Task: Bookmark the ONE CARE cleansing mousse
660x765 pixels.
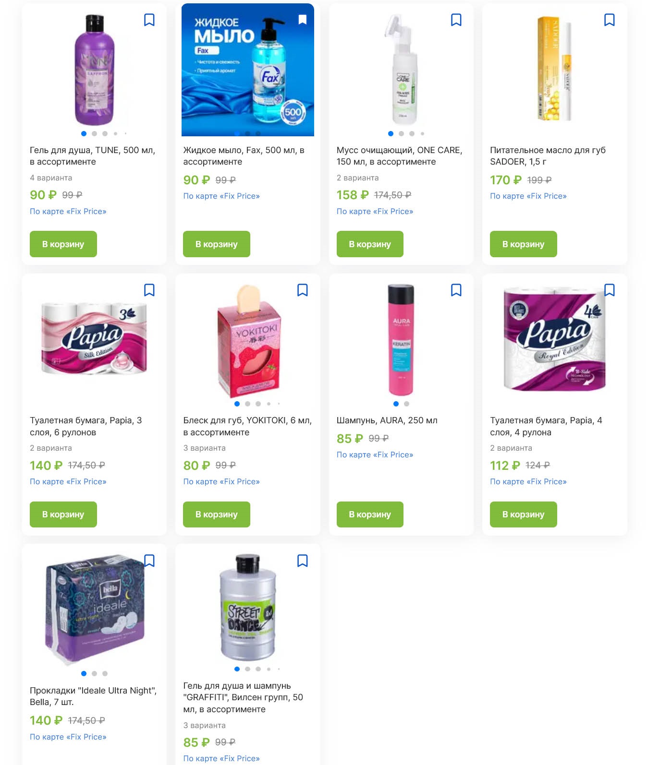Action: tap(456, 20)
